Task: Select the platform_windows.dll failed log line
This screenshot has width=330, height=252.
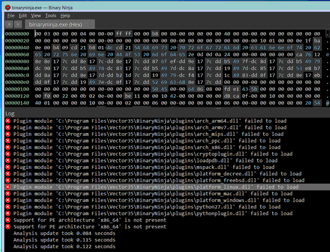Action: (159, 200)
